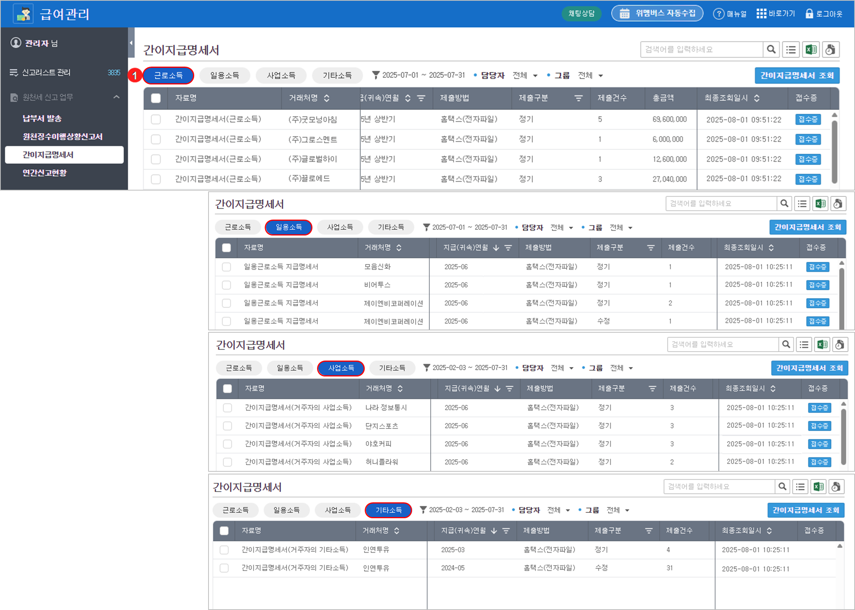Click the 채팅상담 button in the header
This screenshot has height=610, width=855.
coord(581,14)
